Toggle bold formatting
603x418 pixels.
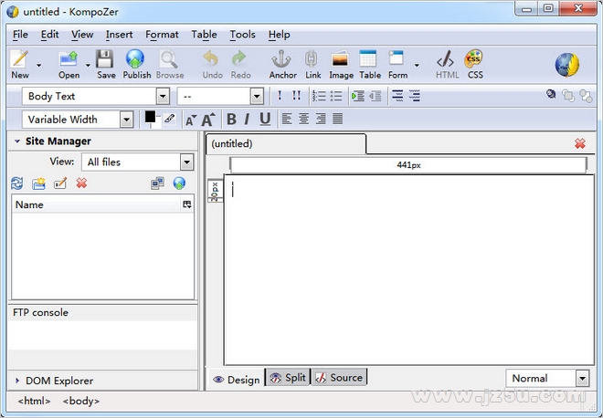pyautogui.click(x=231, y=119)
